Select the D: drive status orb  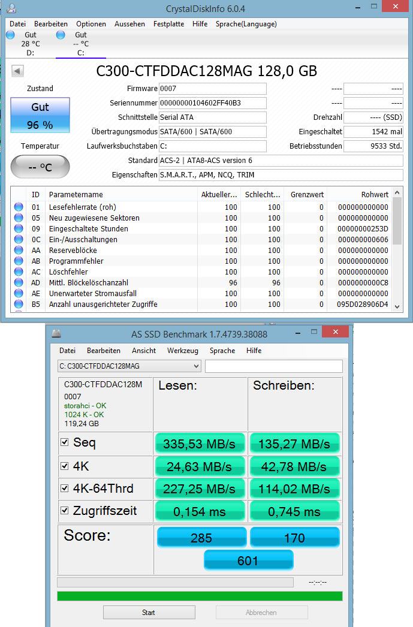pos(10,35)
